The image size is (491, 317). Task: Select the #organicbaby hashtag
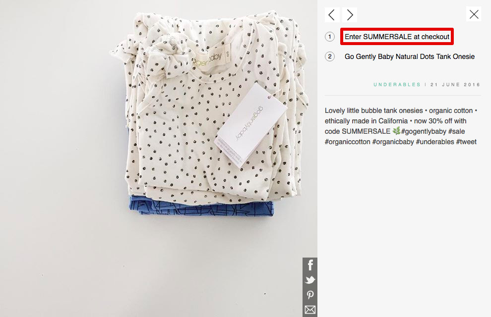(x=393, y=142)
